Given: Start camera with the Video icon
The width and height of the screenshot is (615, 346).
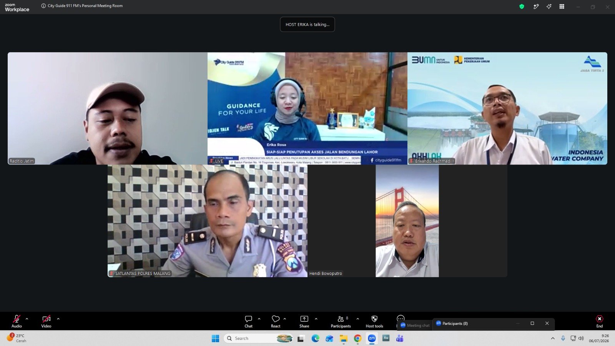Looking at the screenshot, I should click(46, 319).
